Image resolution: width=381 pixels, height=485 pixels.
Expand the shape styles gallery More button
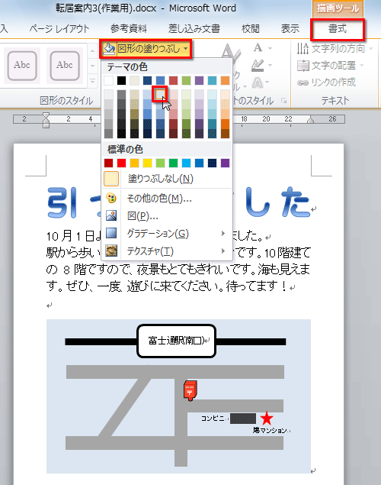coord(92,80)
